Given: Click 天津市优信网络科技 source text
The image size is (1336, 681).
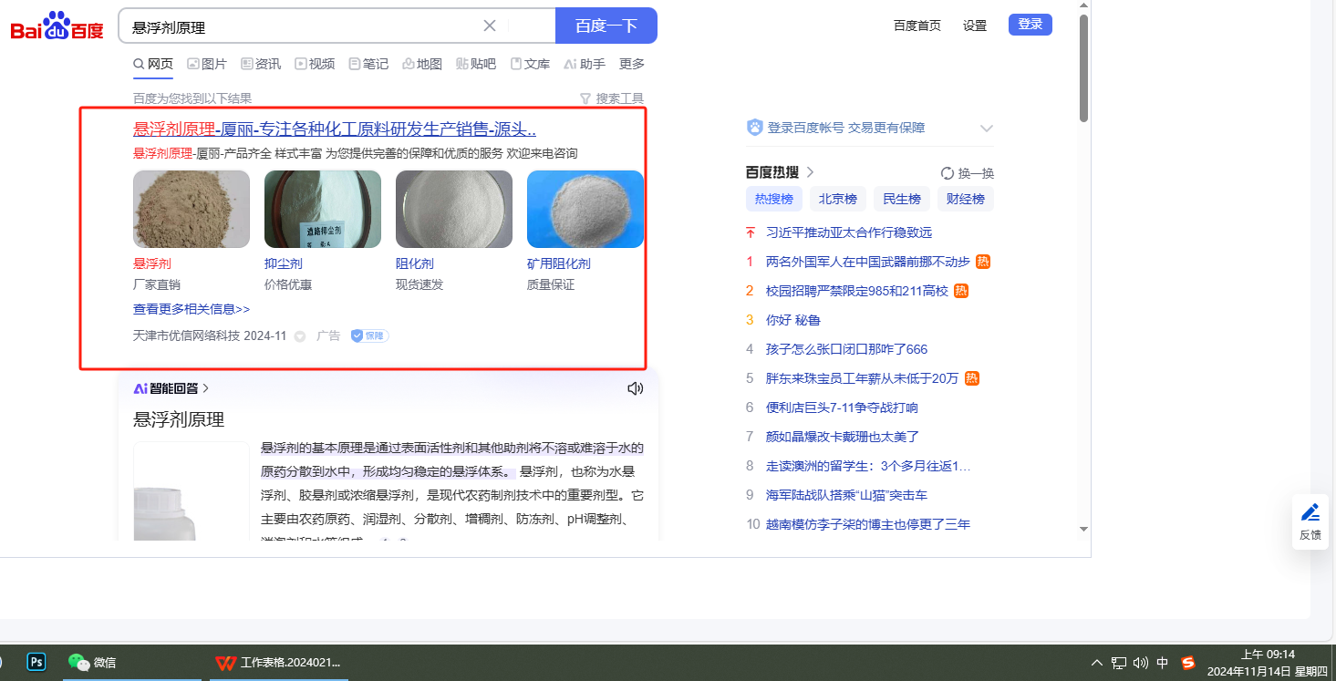Looking at the screenshot, I should coord(186,335).
